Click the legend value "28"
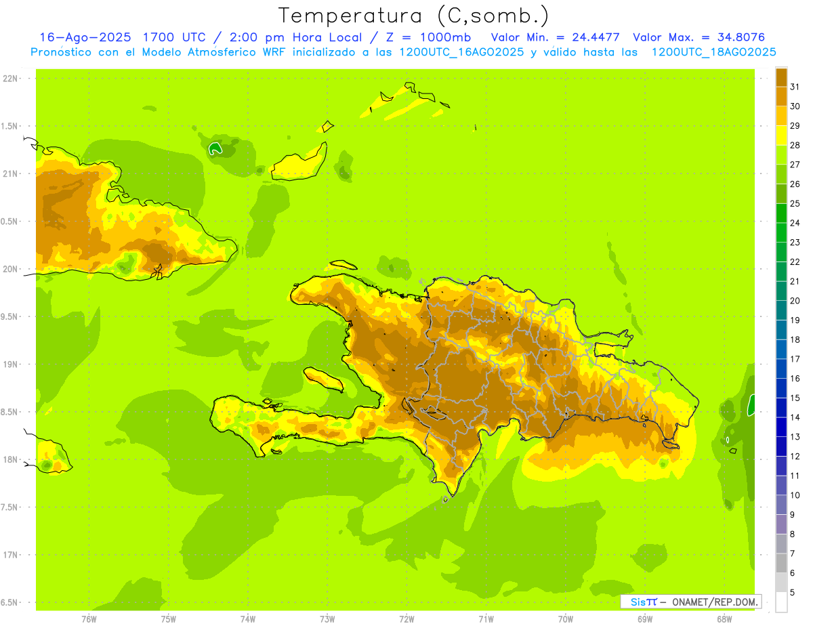Image resolution: width=813 pixels, height=628 pixels. click(795, 145)
